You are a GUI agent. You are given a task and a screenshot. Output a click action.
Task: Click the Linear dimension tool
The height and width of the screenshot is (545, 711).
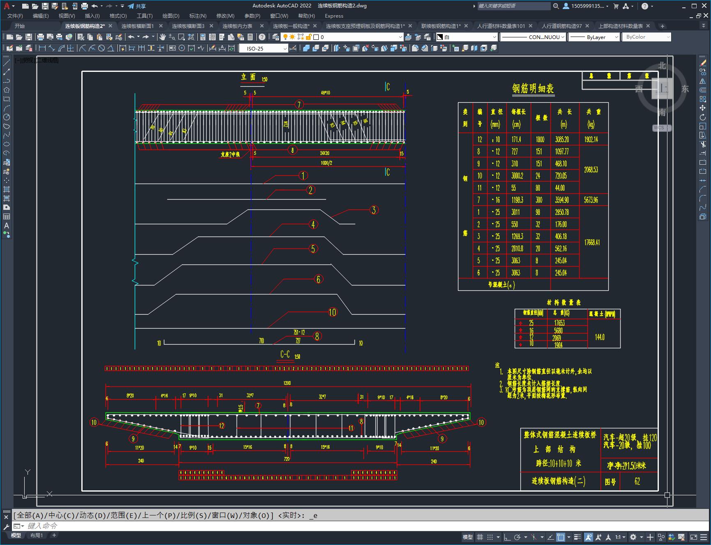coord(42,48)
